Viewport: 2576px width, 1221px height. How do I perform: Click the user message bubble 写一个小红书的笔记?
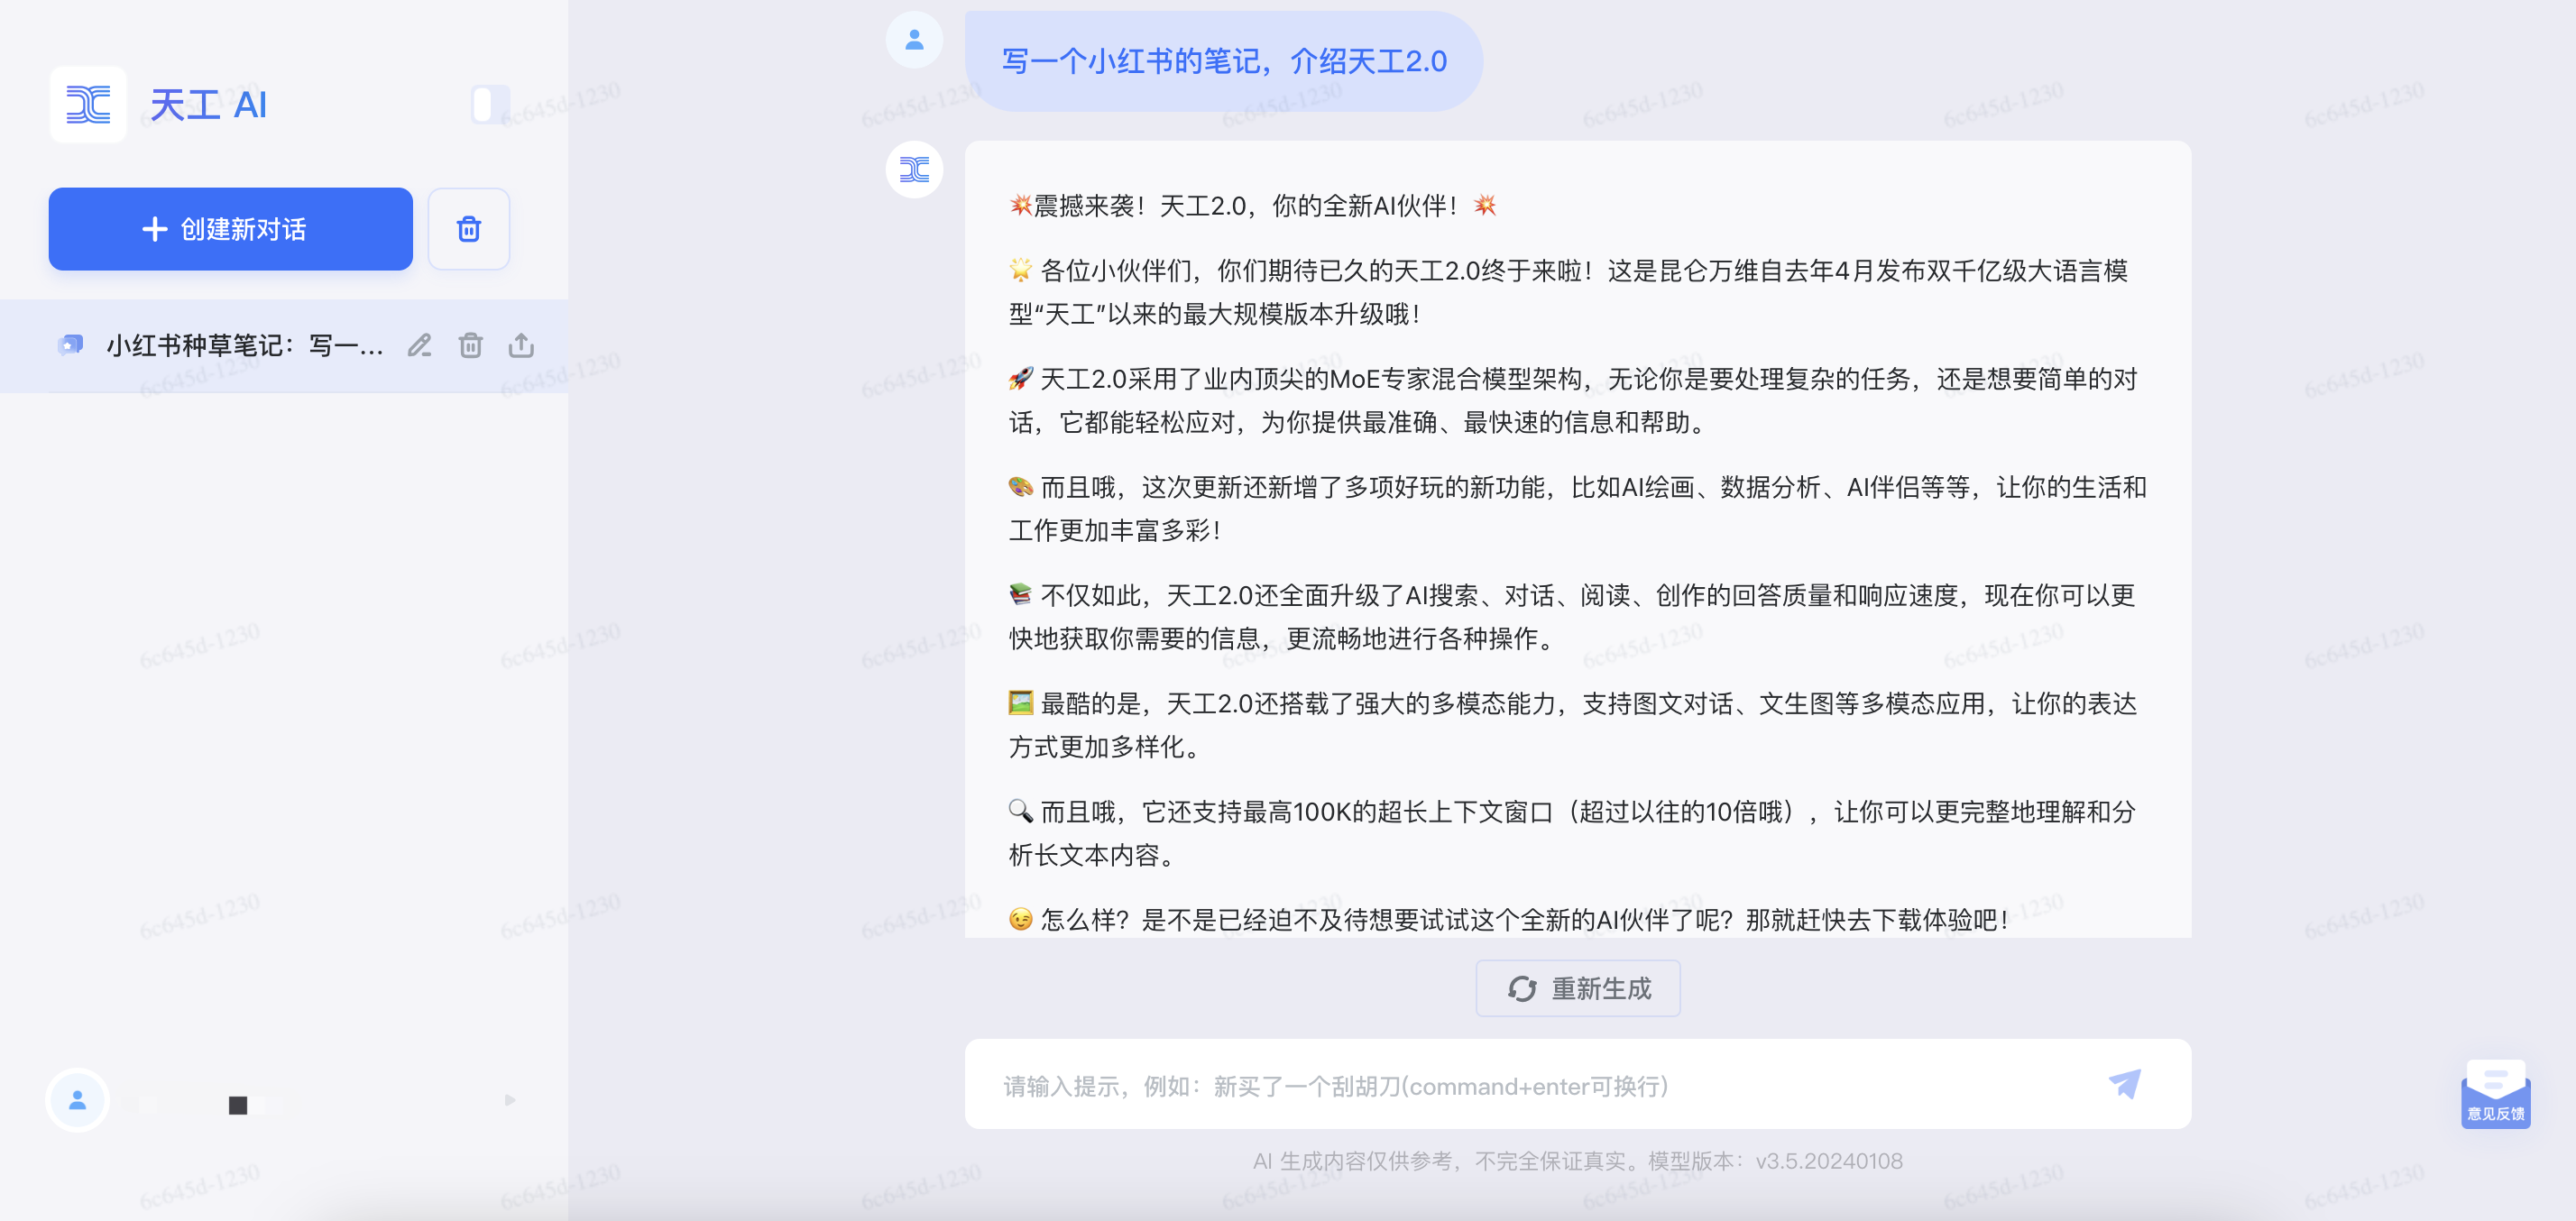click(x=1223, y=62)
